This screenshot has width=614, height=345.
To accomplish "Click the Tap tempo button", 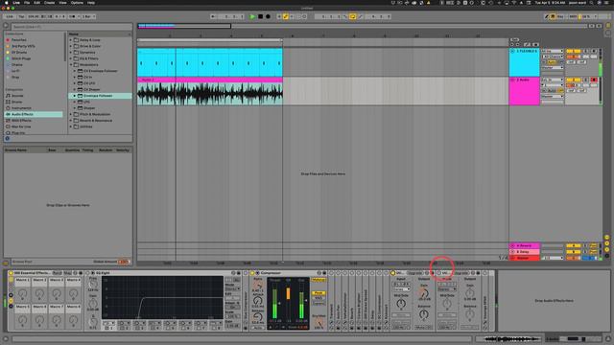I will coord(21,16).
